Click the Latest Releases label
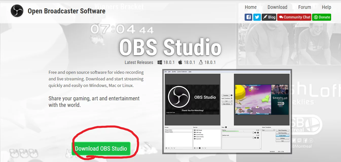The height and width of the screenshot is (162, 341). 139,62
